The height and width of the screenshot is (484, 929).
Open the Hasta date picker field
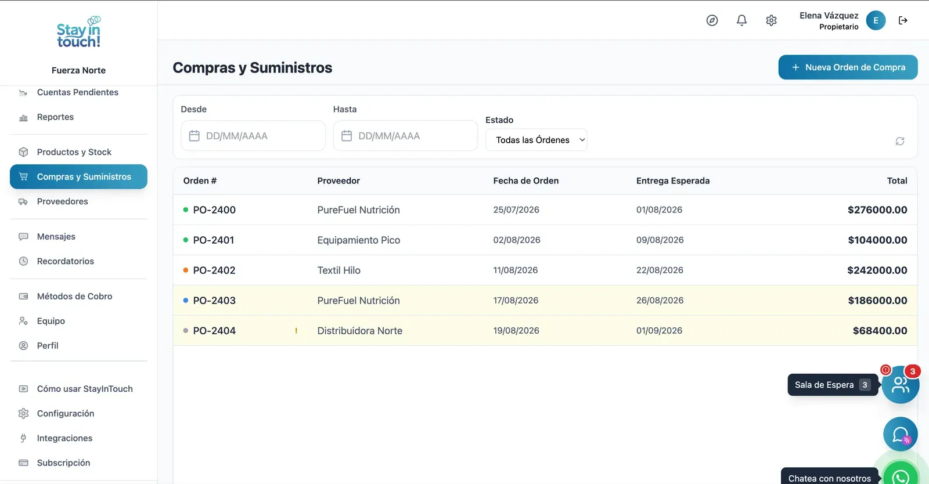click(x=405, y=136)
